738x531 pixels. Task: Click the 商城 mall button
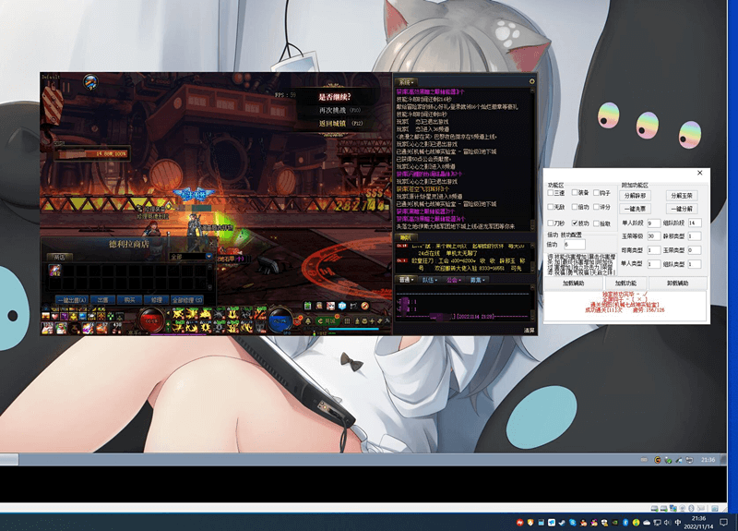(x=327, y=320)
